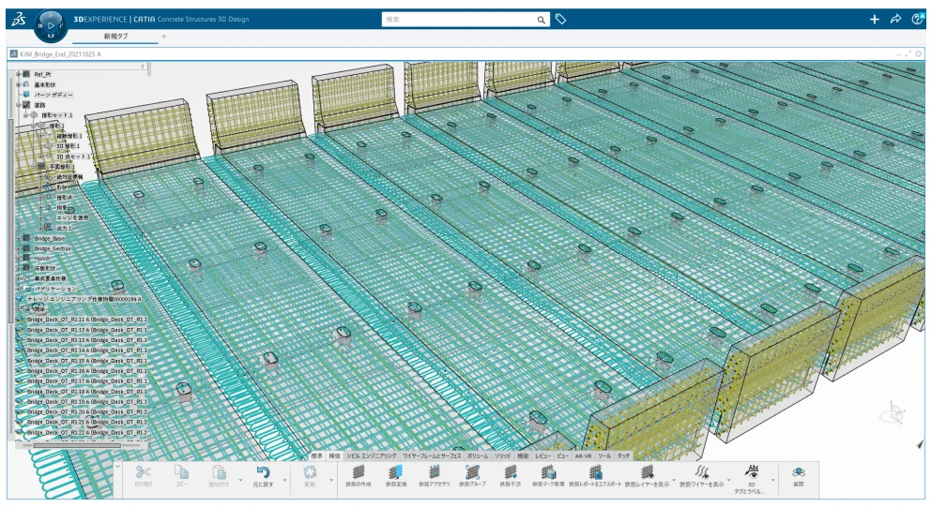Toggle 3D タグとラベル display
This screenshot has width=931, height=507.
point(752,476)
